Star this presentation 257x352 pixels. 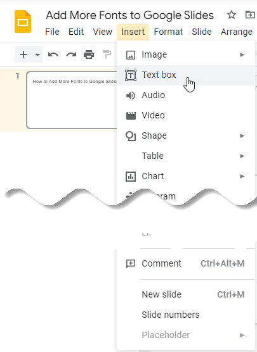coord(232,15)
